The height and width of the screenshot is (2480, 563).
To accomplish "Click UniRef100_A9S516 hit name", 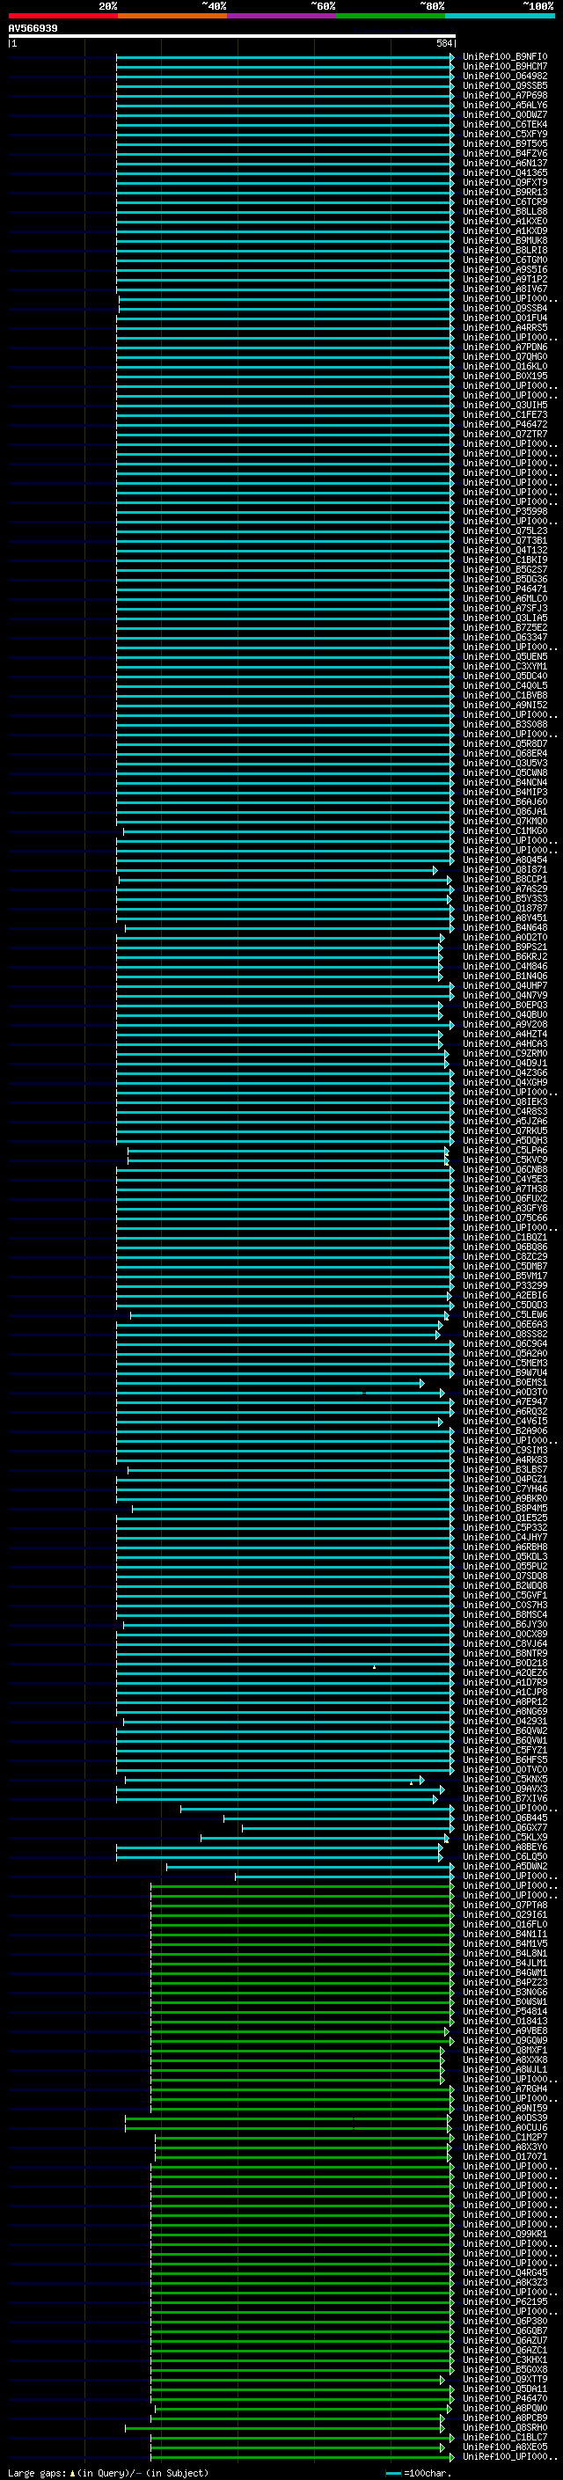I will coord(504,269).
